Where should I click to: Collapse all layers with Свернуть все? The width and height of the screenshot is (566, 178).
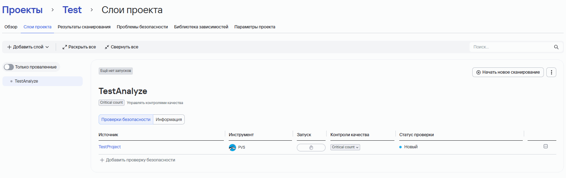121,47
